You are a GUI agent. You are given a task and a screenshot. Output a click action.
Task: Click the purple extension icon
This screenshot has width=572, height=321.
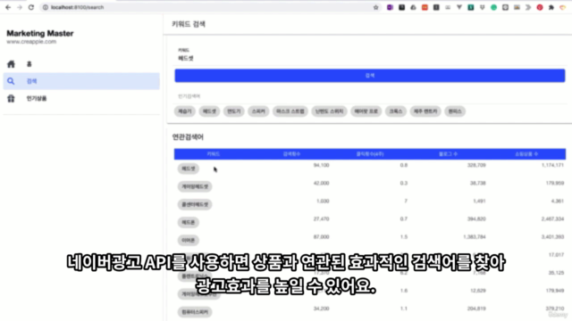tap(390, 7)
